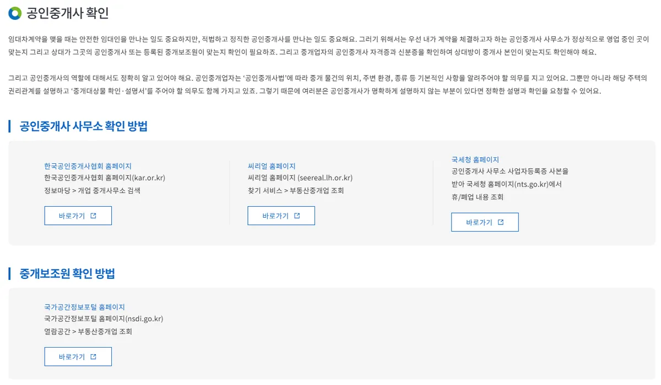This screenshot has width=661, height=385.
Task: Click text 휴/폐업 내용 조회
Action: click(x=477, y=197)
